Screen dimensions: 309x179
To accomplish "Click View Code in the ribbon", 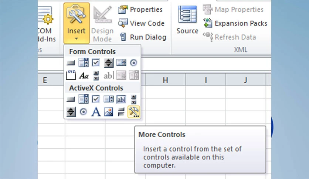I will [x=141, y=23].
